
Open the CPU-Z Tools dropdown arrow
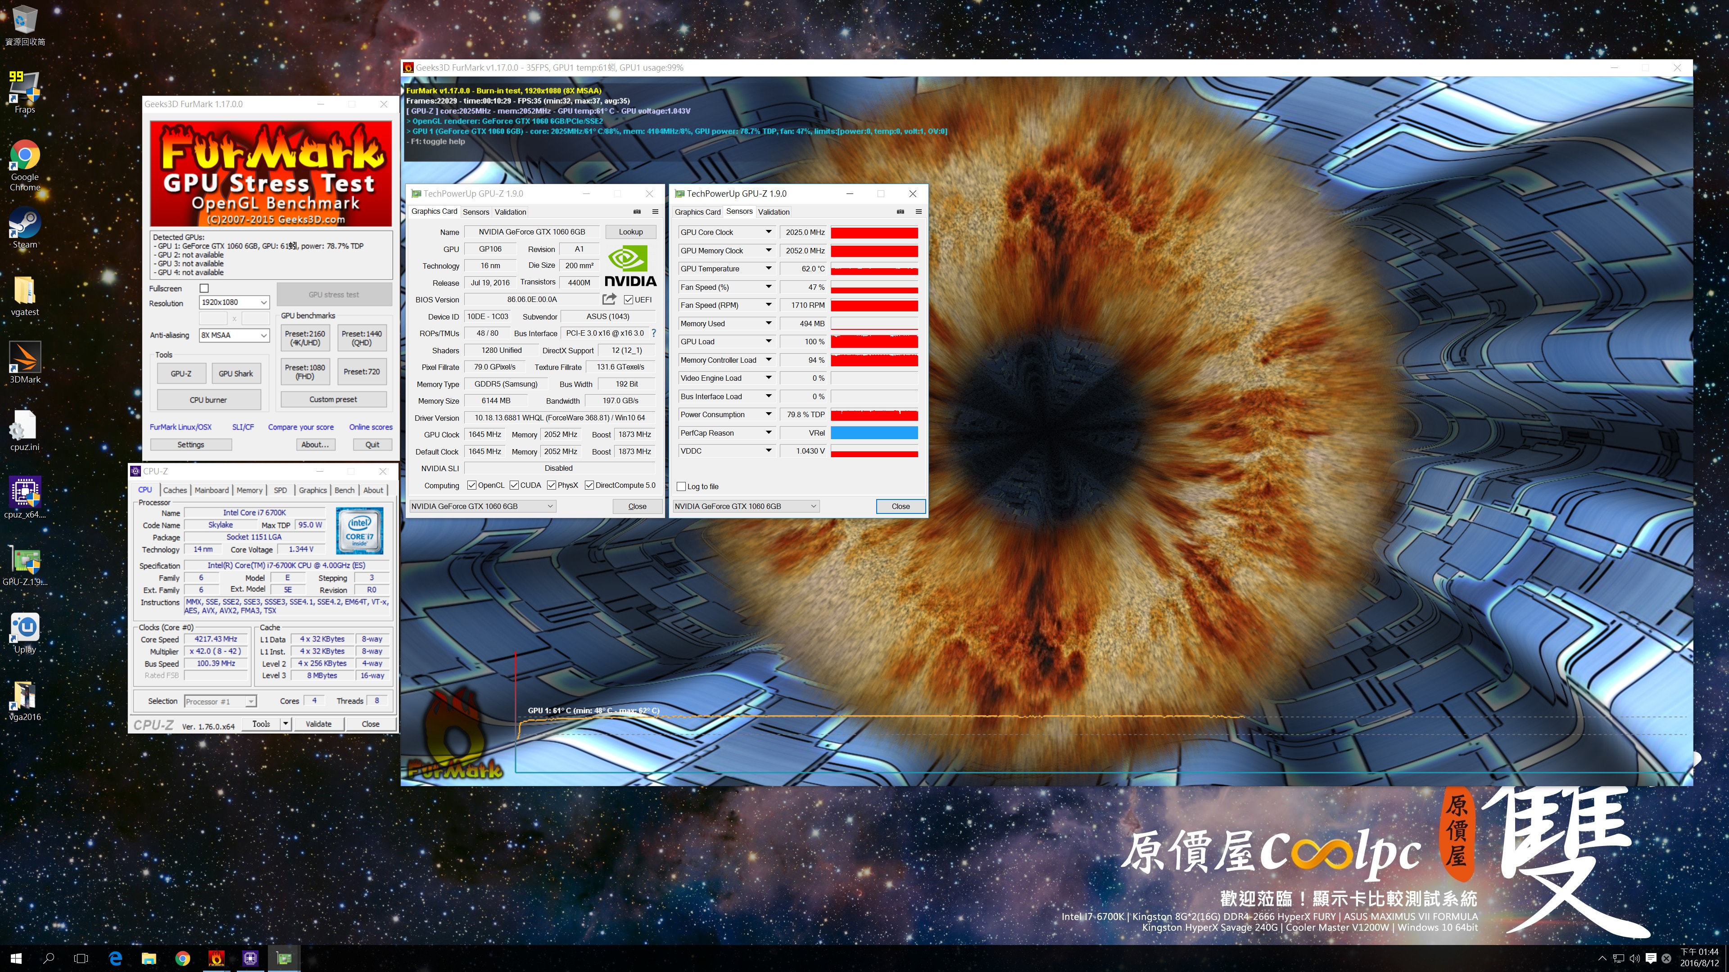286,724
